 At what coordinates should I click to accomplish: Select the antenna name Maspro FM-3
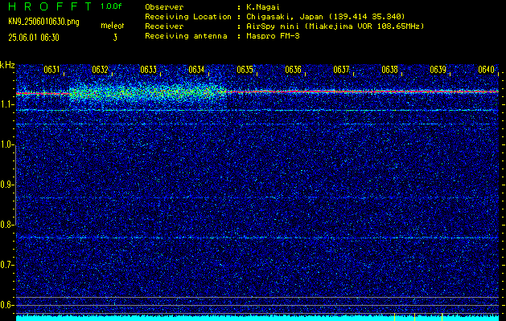pyautogui.click(x=273, y=36)
